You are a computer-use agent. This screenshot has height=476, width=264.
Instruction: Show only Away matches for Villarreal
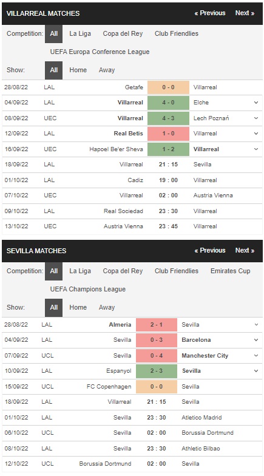click(x=107, y=70)
